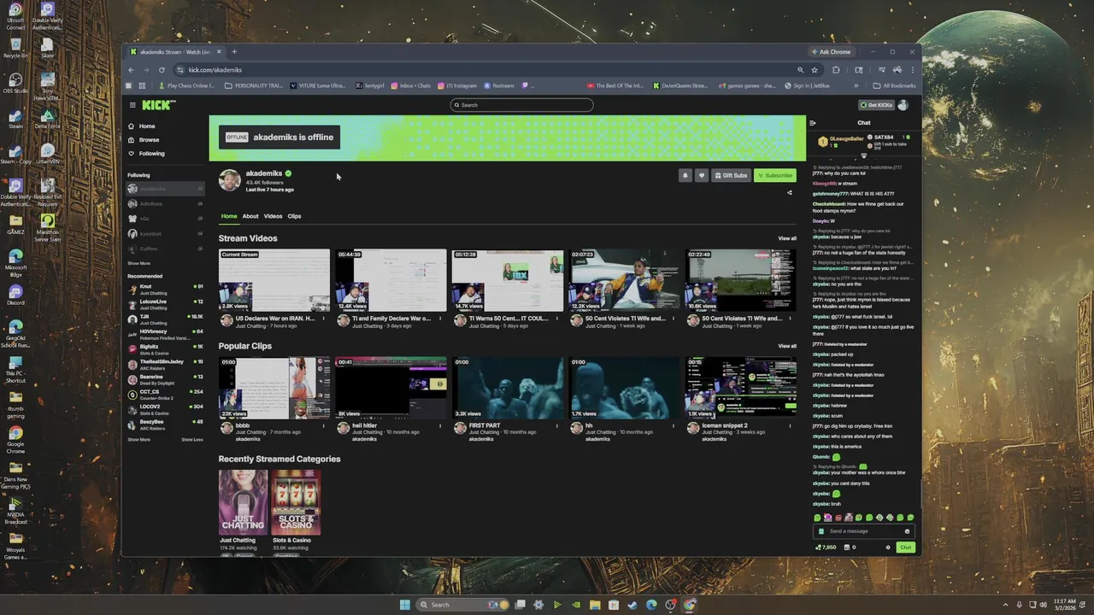The height and width of the screenshot is (615, 1094).
Task: Click Show Less under Recommended list
Action: 192,440
